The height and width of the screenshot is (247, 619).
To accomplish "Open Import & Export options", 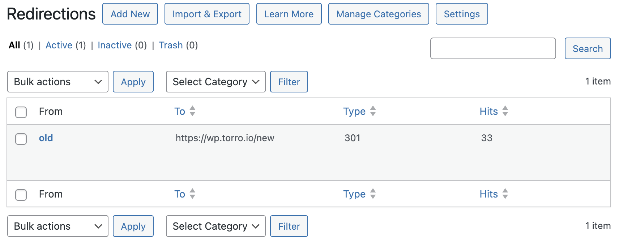I will 207,14.
